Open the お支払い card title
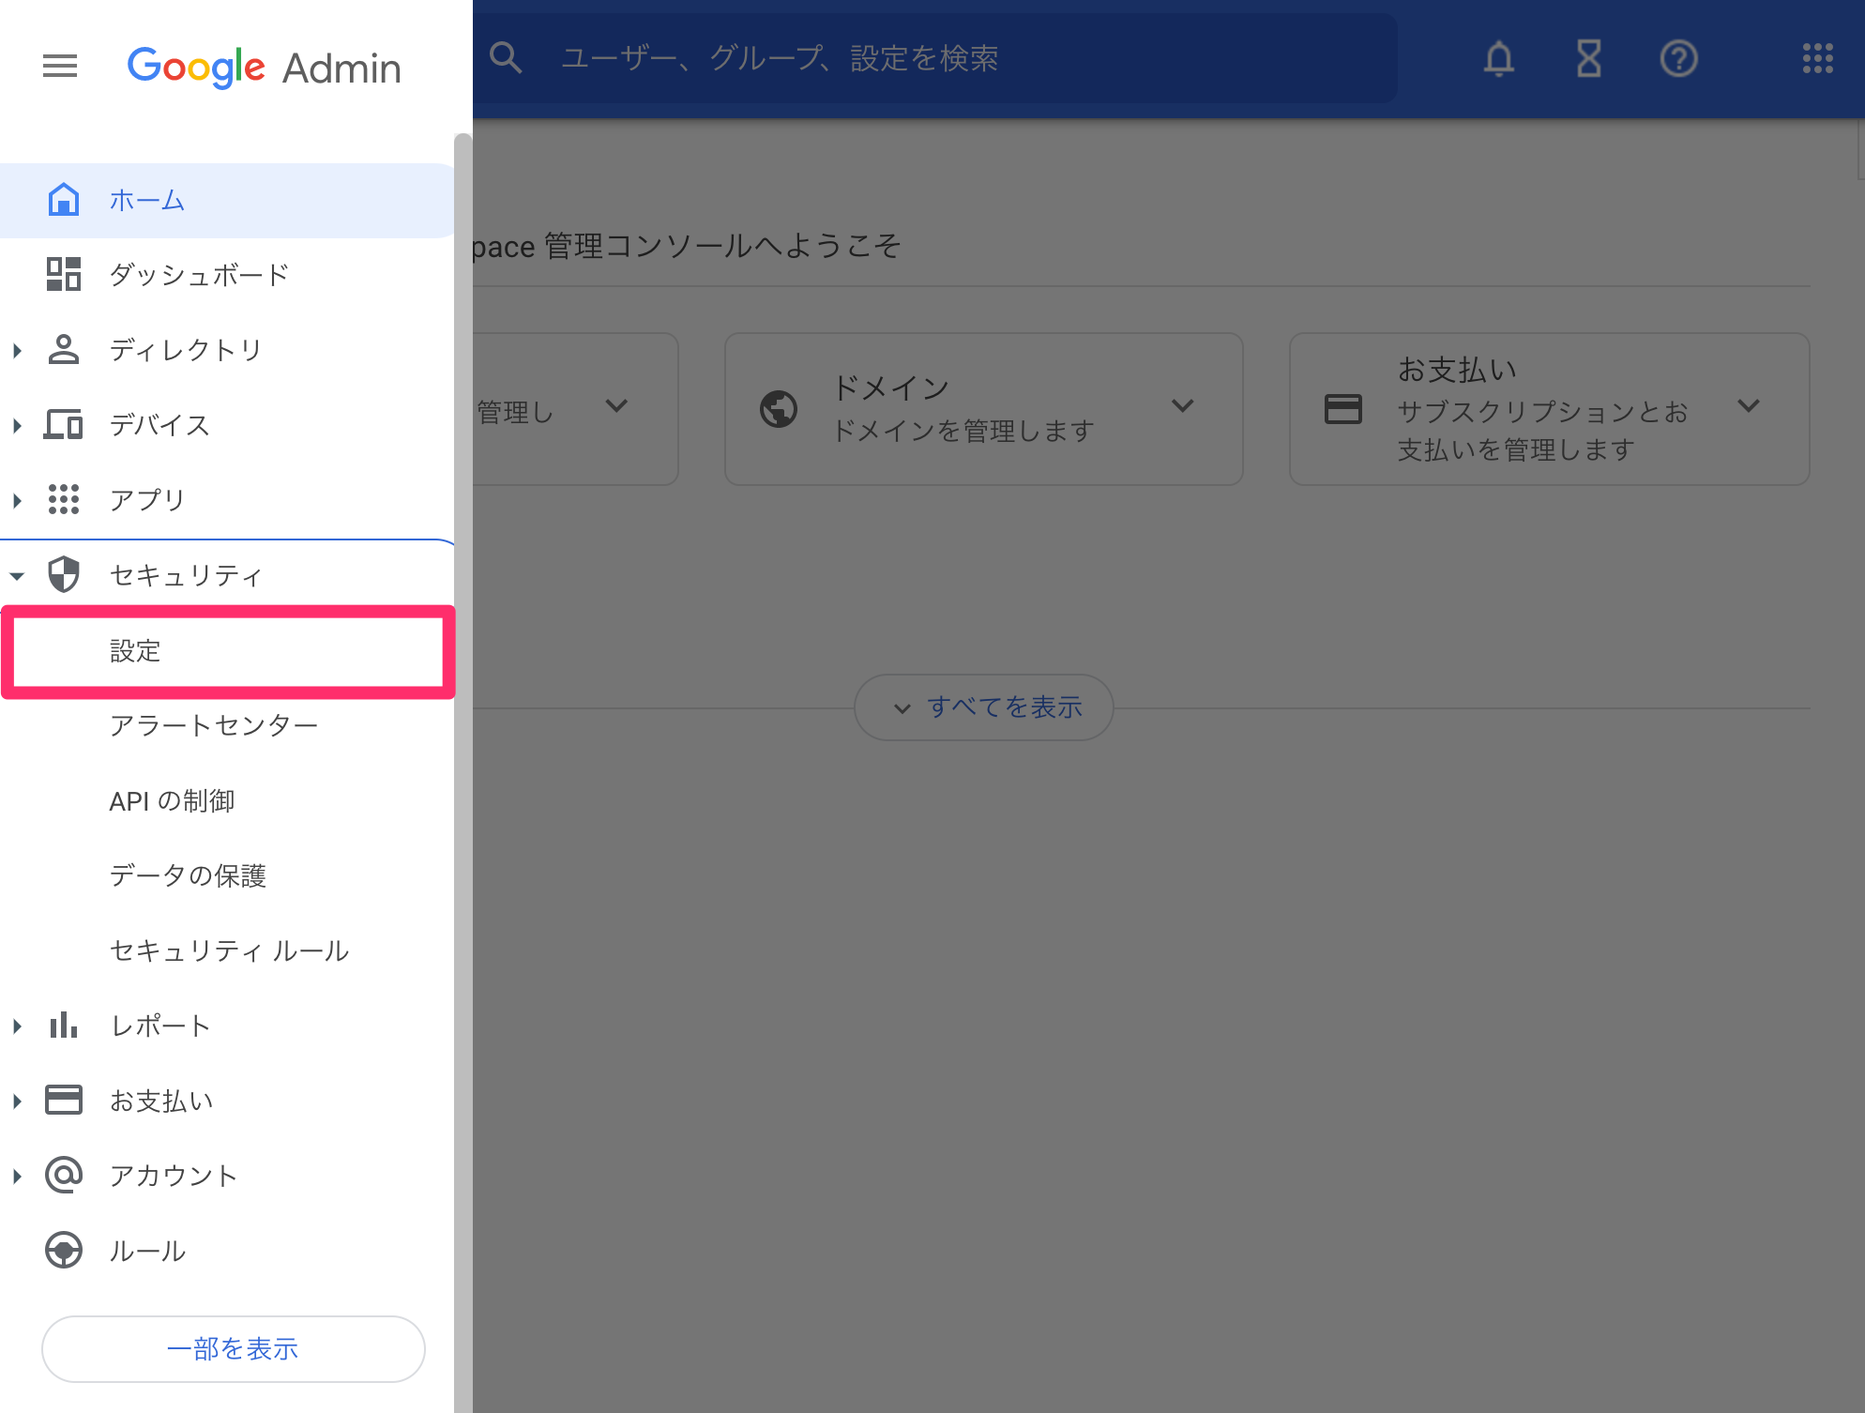This screenshot has height=1413, width=1865. (1458, 370)
